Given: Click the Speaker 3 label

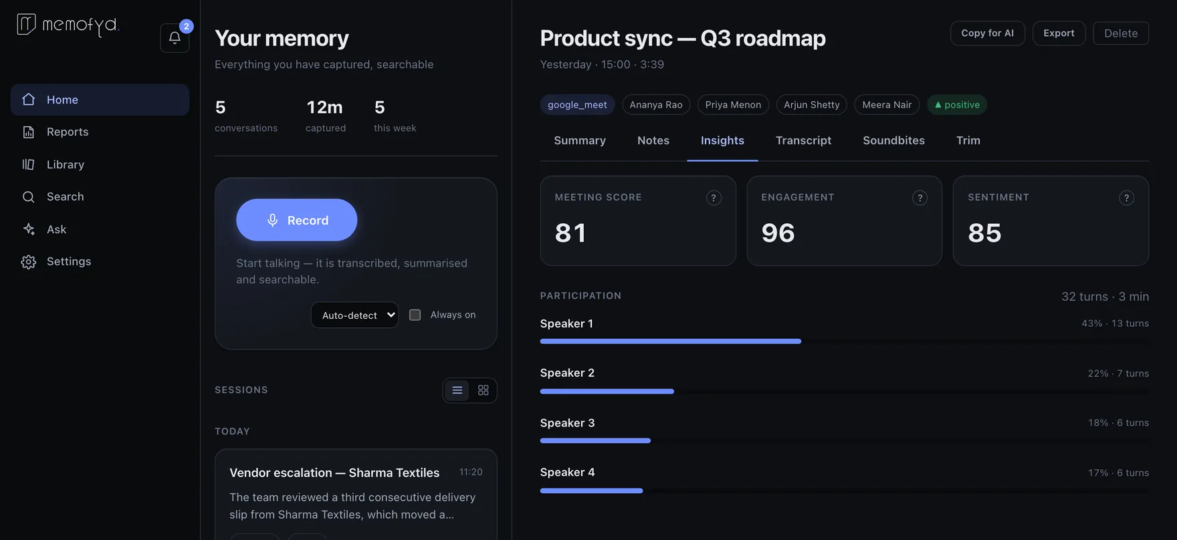Looking at the screenshot, I should pos(567,423).
